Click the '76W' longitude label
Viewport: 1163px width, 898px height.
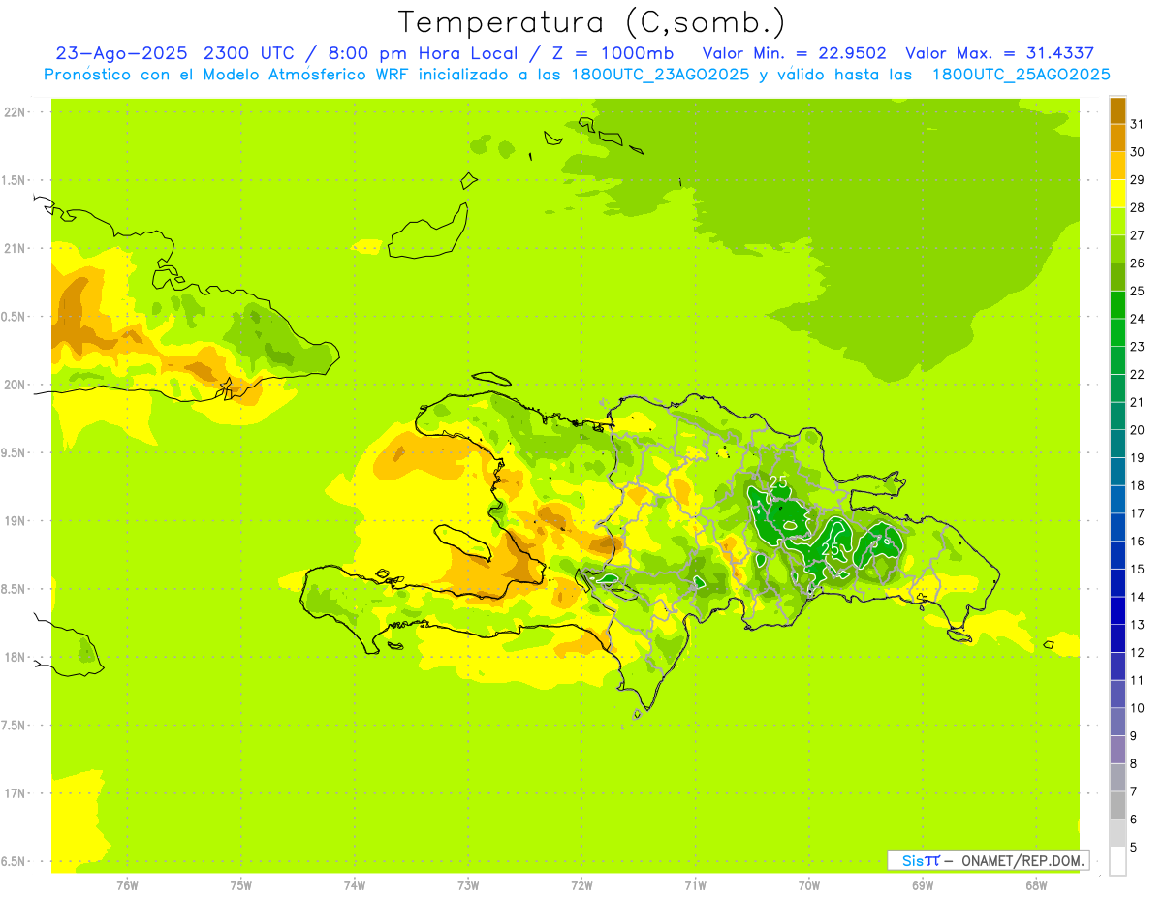click(127, 885)
